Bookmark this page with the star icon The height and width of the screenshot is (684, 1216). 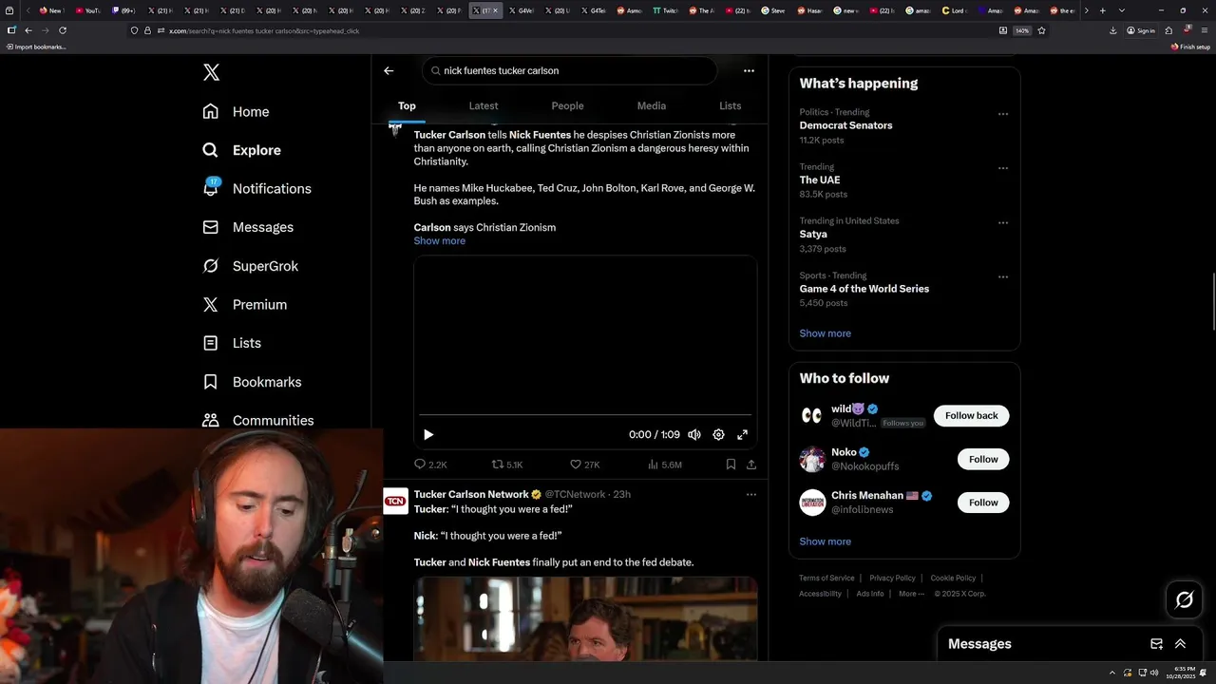pyautogui.click(x=1041, y=30)
